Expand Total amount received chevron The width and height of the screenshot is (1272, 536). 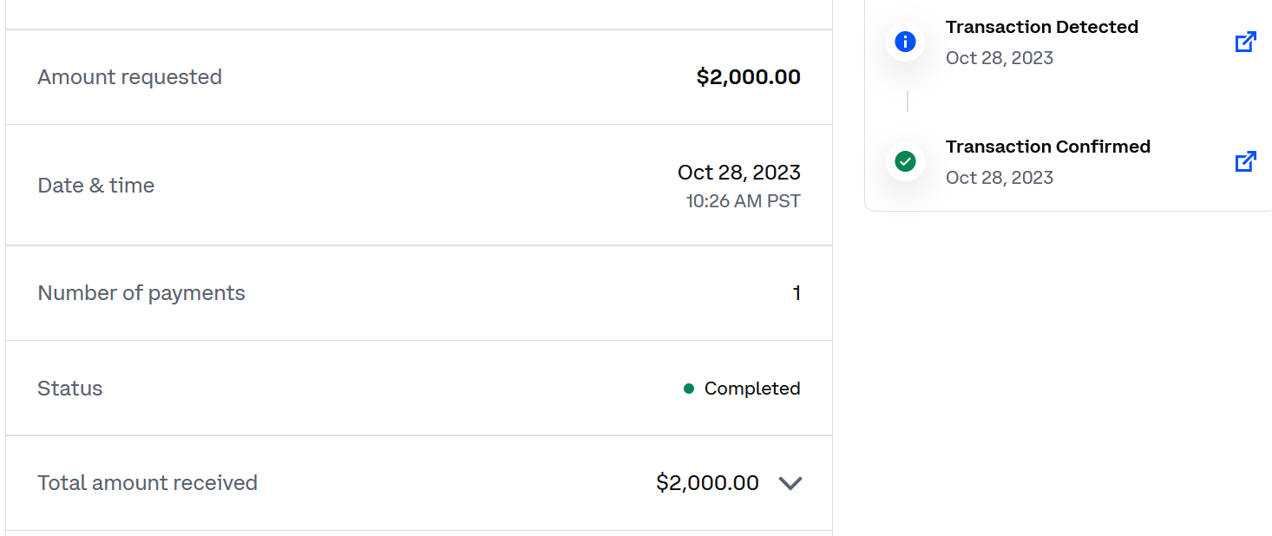pyautogui.click(x=790, y=483)
